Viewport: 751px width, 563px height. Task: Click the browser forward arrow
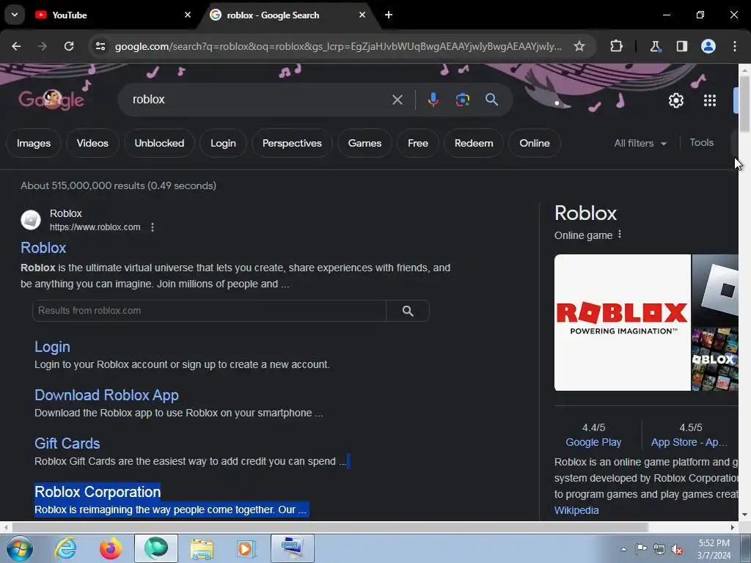pyautogui.click(x=43, y=46)
